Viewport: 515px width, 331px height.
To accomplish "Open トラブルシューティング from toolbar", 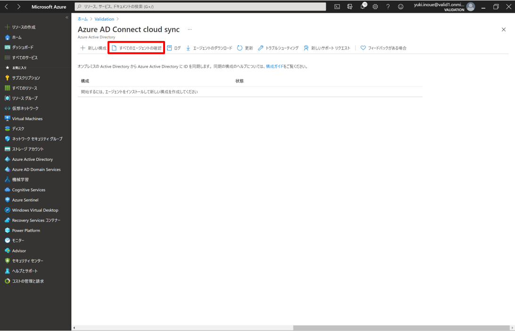I will (278, 48).
